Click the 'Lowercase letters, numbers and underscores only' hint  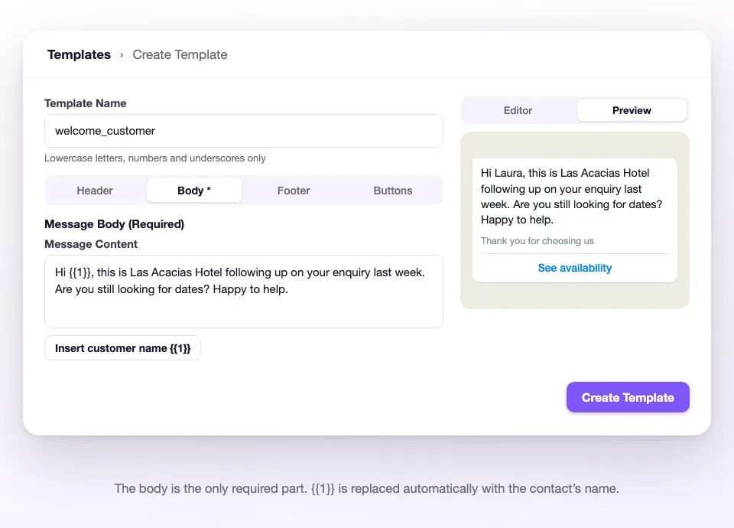[155, 158]
